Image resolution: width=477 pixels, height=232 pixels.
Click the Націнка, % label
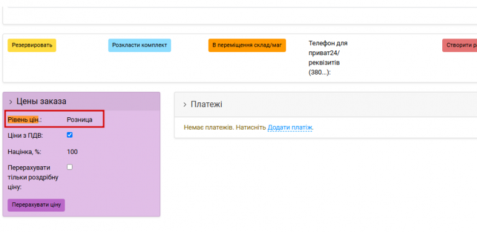(24, 152)
